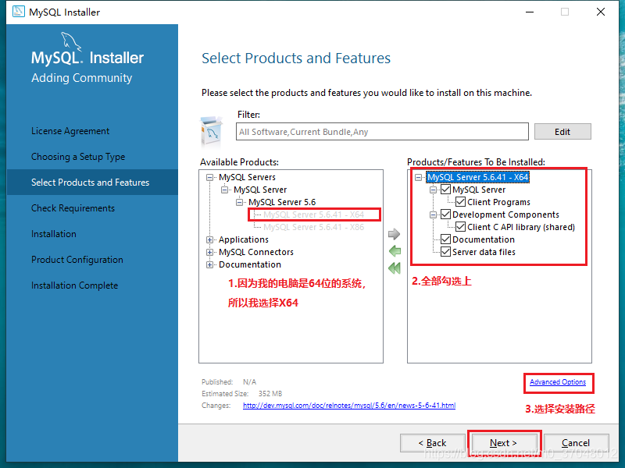The width and height of the screenshot is (625, 468).
Task: Open the Check Requirements step
Action: click(x=73, y=208)
